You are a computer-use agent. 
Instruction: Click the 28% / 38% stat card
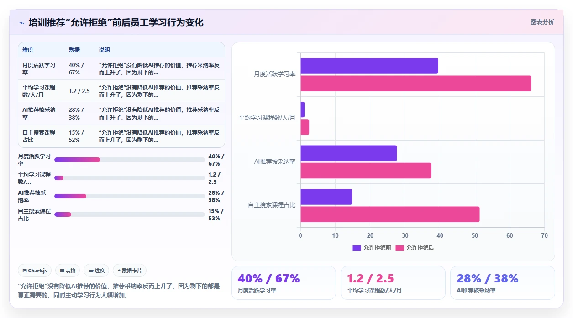click(x=502, y=283)
